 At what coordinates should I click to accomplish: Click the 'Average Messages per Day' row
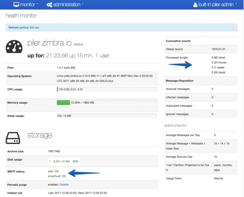pyautogui.click(x=201, y=135)
